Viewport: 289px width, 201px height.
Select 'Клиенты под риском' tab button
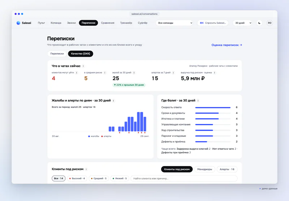pos(177,169)
